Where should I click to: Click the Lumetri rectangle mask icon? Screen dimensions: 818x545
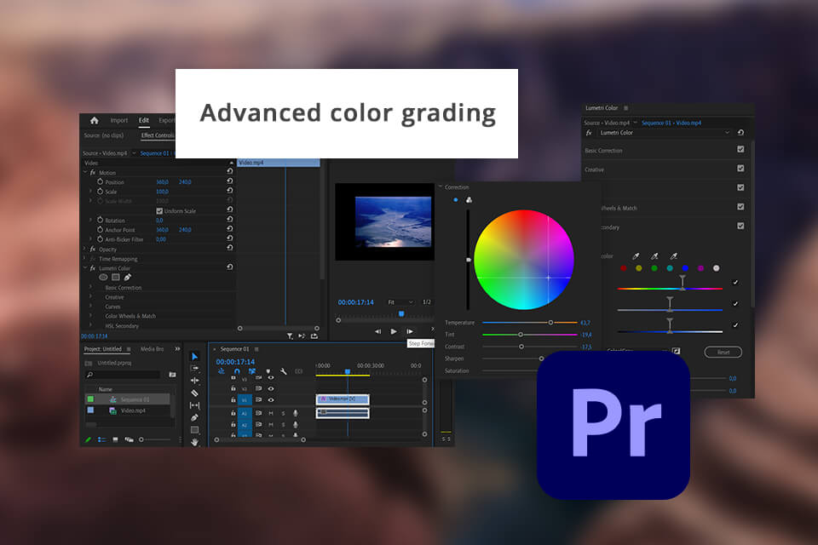point(116,278)
